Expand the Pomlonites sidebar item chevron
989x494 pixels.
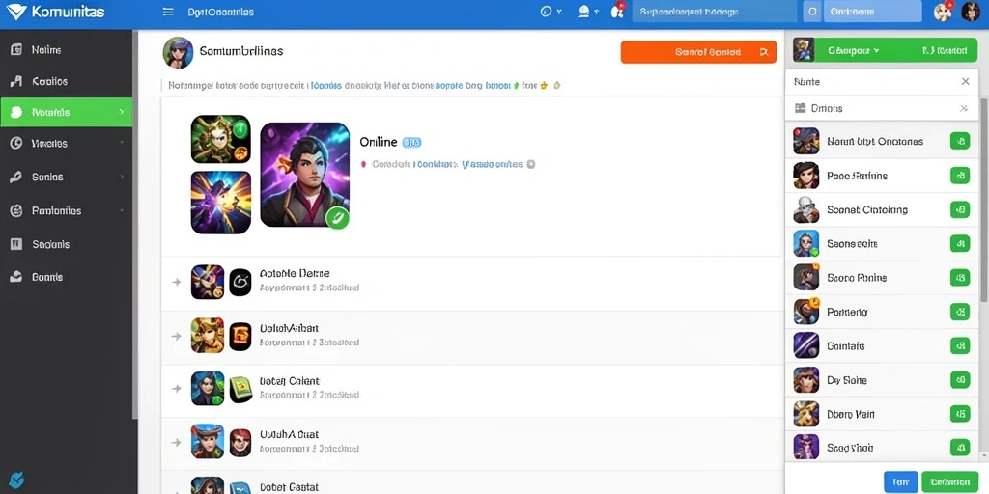tap(122, 210)
